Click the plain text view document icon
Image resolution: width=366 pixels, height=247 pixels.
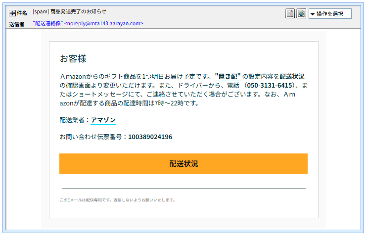click(290, 13)
